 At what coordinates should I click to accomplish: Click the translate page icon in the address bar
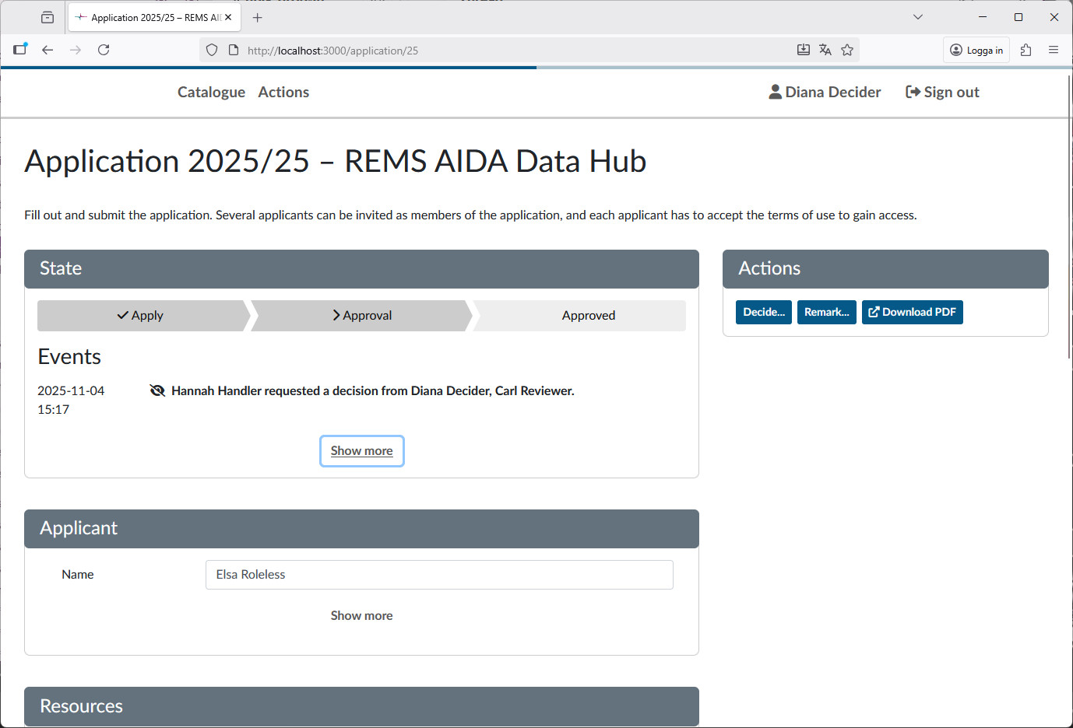click(x=825, y=49)
